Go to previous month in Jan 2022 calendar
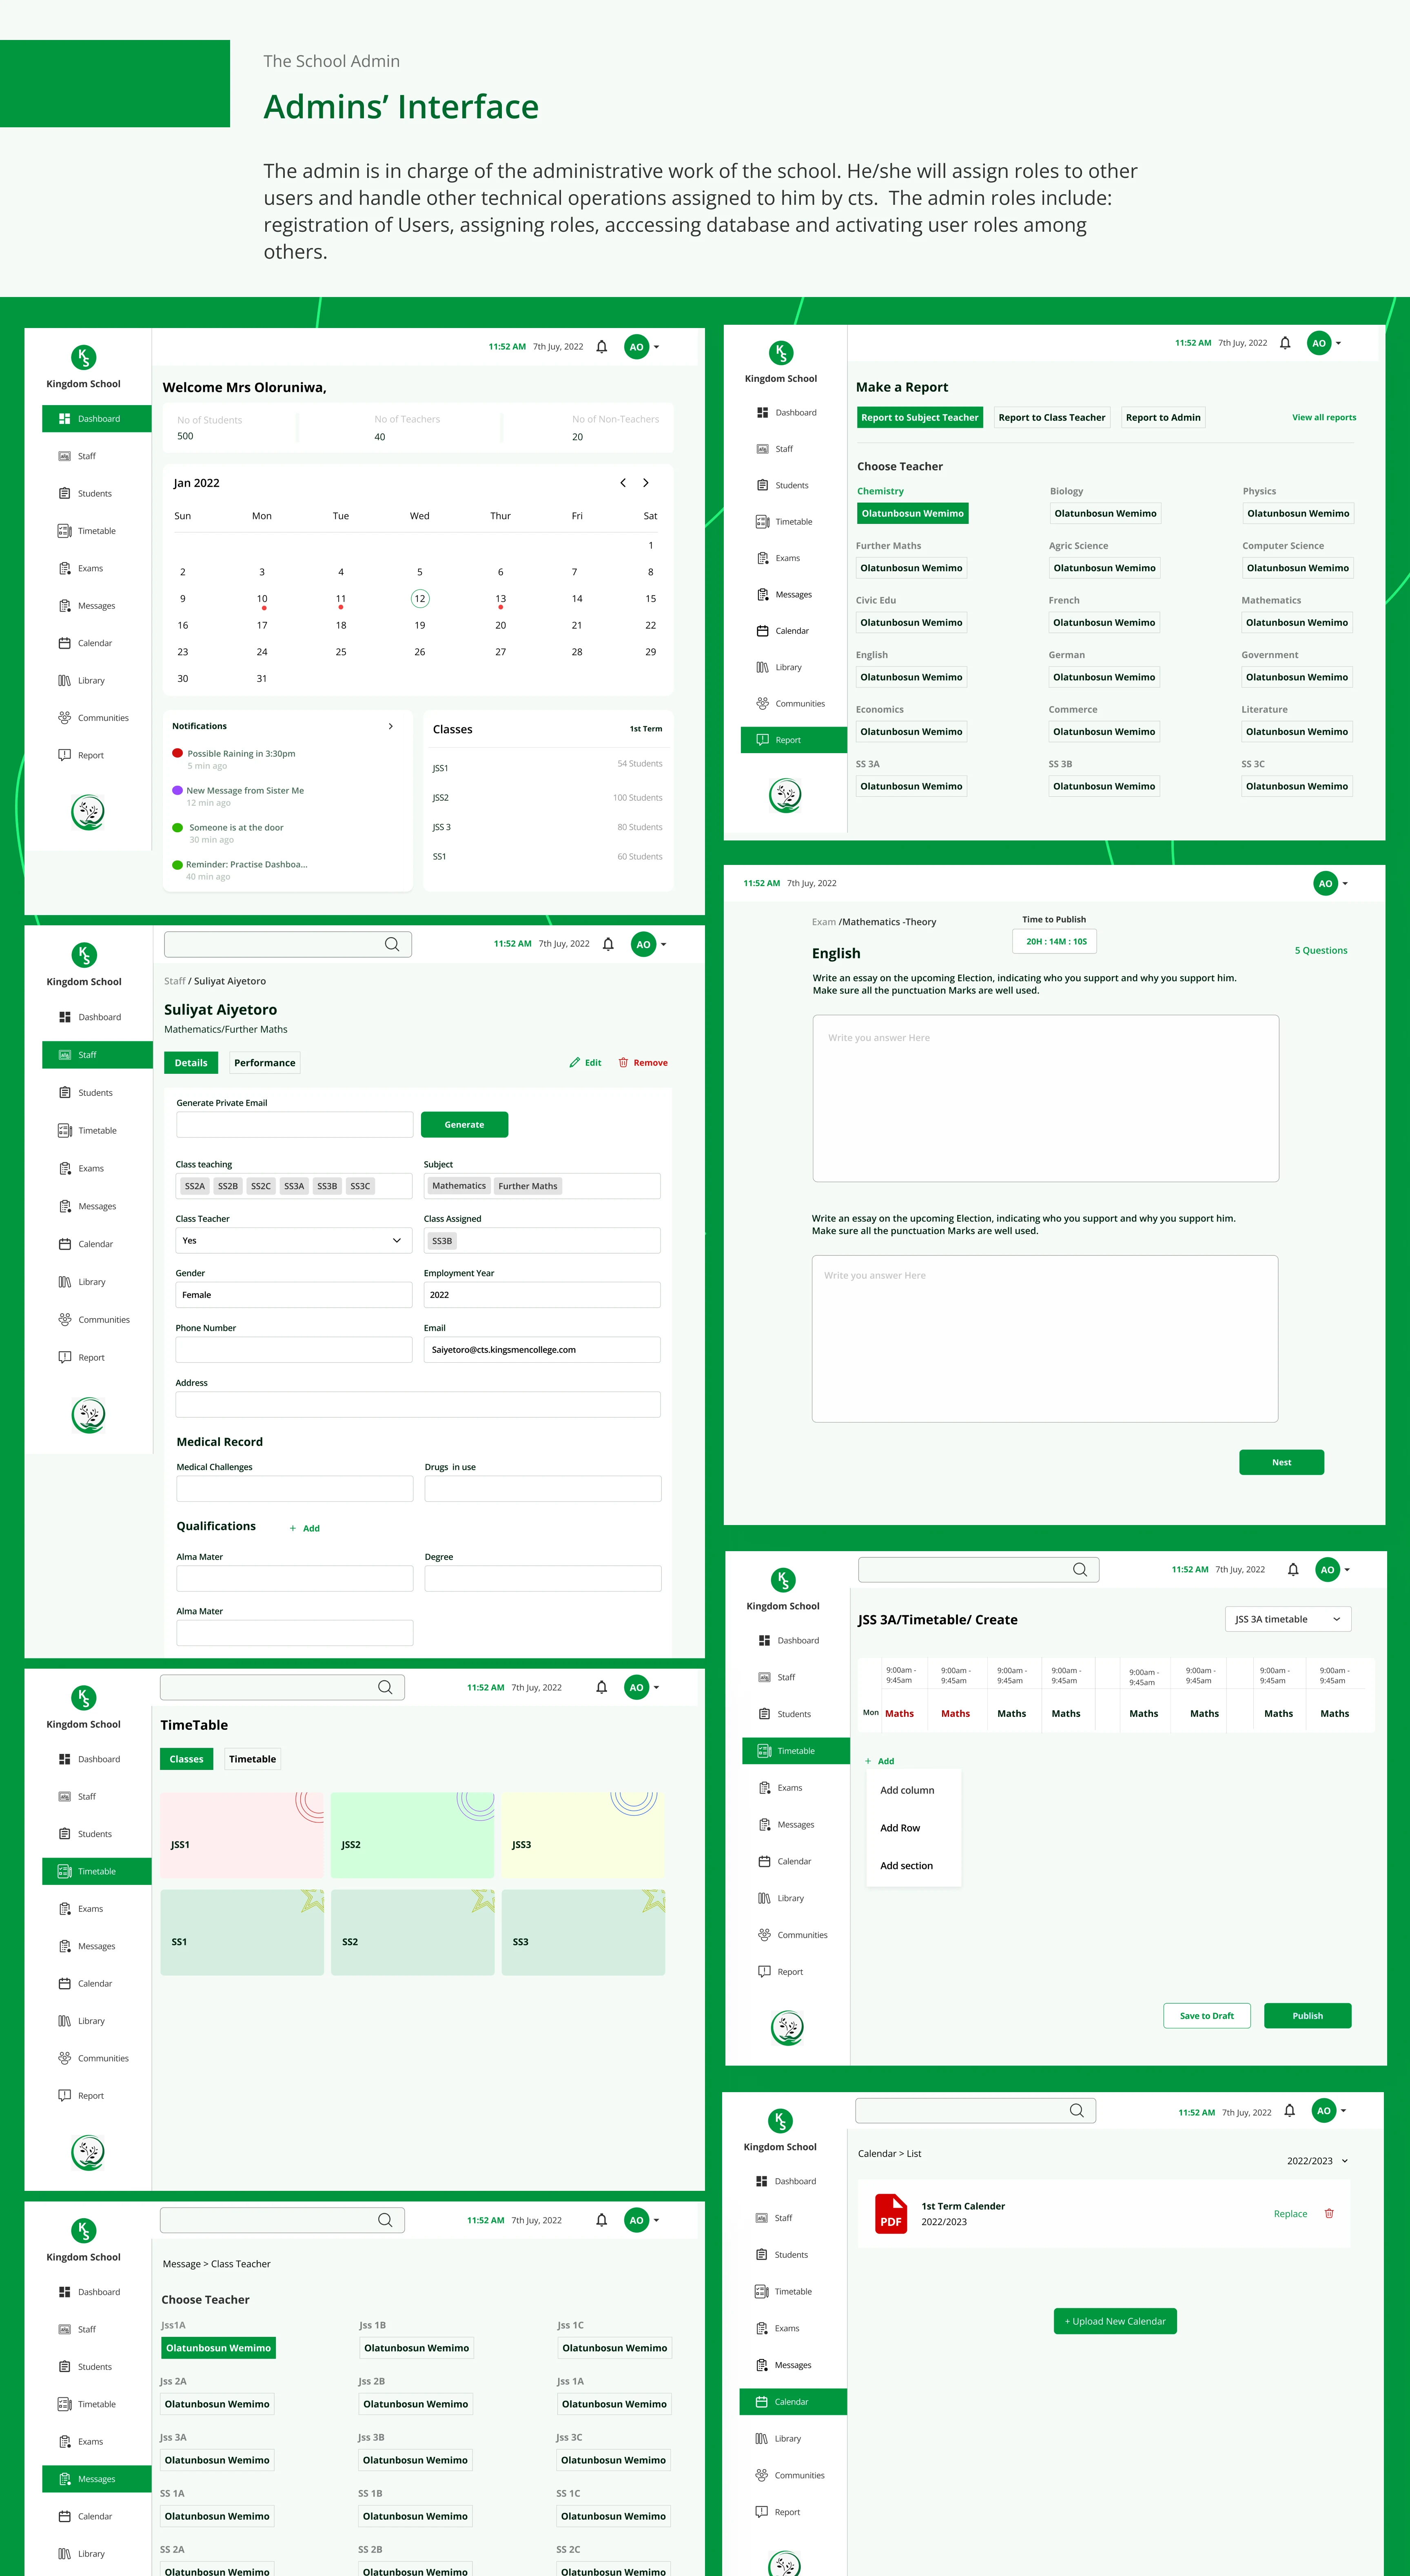 pos(623,483)
